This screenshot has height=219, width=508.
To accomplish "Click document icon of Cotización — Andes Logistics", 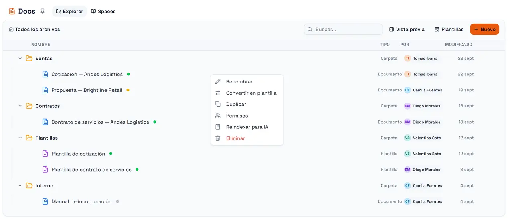I will (45, 74).
